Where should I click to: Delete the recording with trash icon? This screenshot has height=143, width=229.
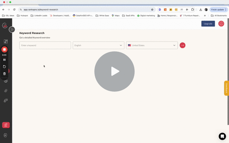pos(4,74)
